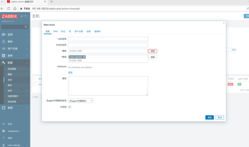Switch to the 值映射 tab

pyautogui.click(x=98, y=31)
